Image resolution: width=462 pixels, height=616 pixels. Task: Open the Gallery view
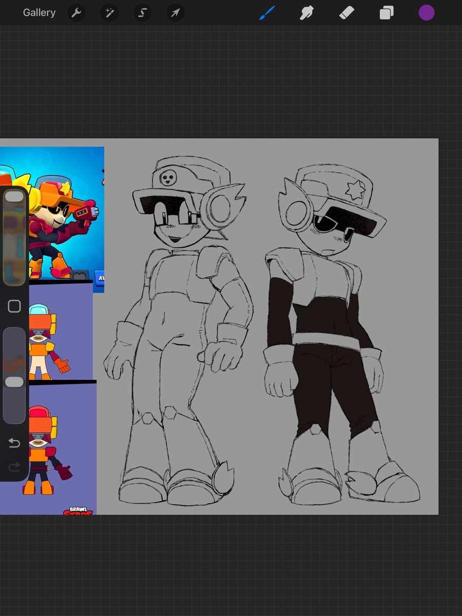[x=39, y=13]
